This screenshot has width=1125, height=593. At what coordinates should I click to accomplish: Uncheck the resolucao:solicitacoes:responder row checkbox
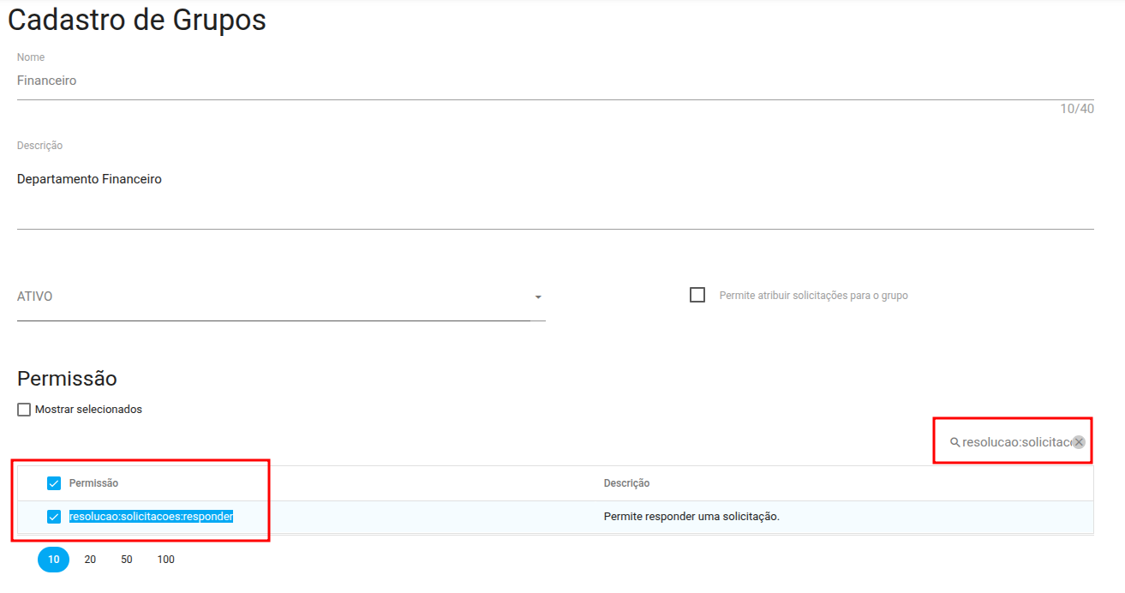[54, 517]
